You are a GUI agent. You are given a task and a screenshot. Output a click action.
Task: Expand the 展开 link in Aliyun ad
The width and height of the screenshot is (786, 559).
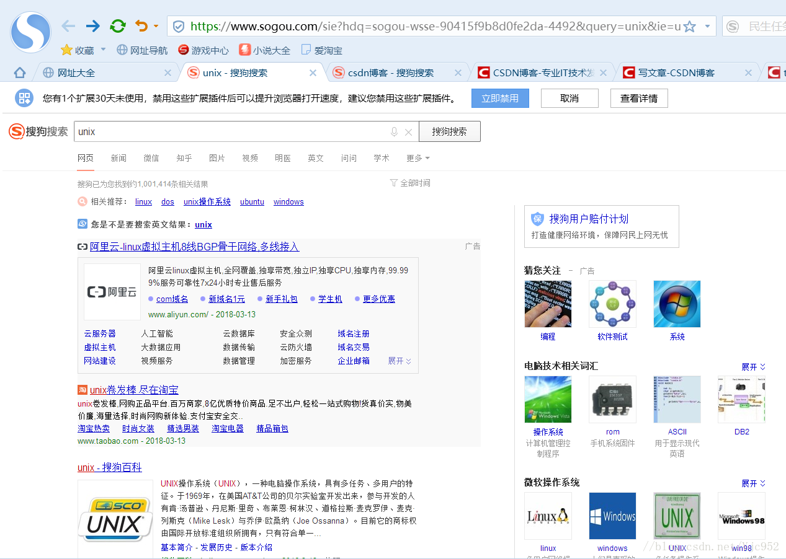(x=400, y=361)
